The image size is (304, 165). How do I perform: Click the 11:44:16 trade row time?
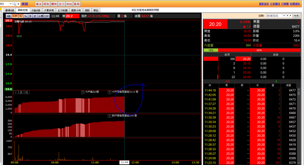[x=210, y=90]
